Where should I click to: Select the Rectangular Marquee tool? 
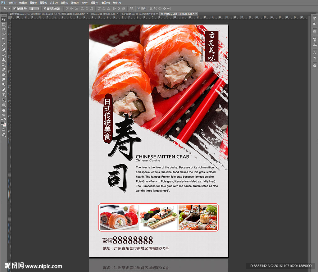pos(4,25)
